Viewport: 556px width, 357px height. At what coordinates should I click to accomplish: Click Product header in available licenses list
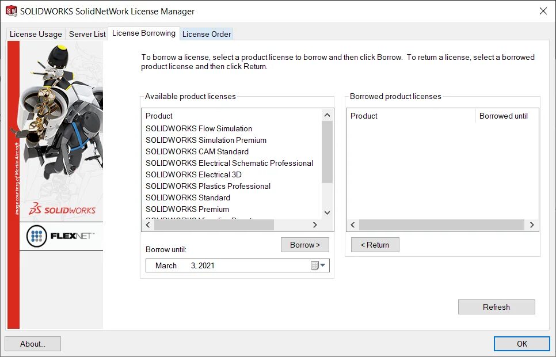[231, 116]
